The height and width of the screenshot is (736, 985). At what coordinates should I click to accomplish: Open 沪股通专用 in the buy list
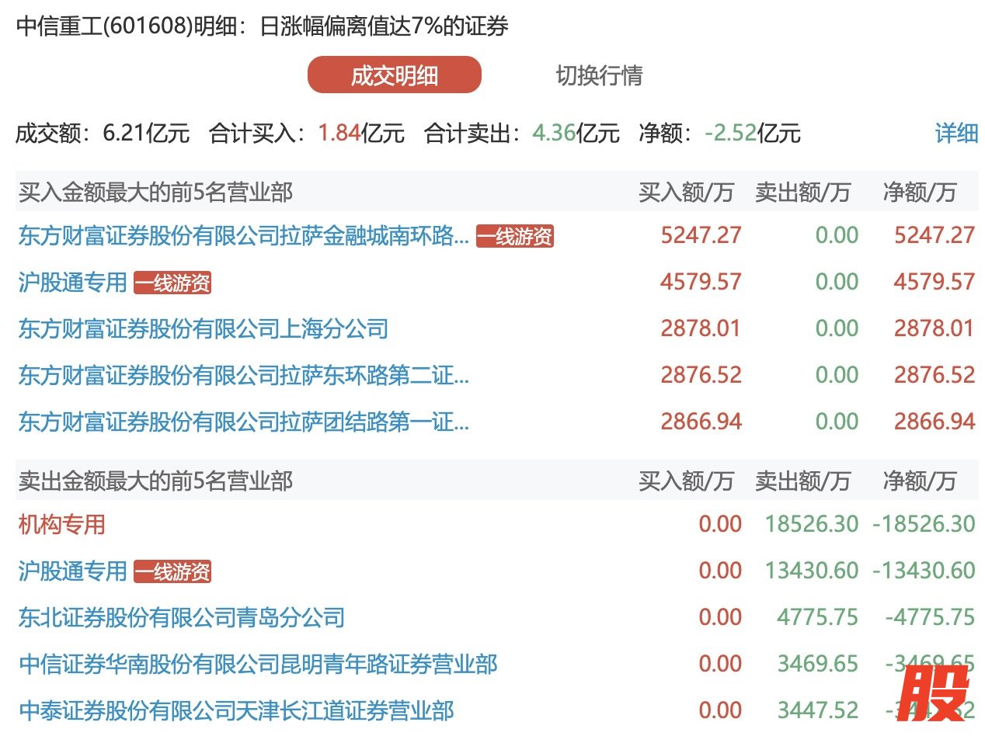[72, 283]
